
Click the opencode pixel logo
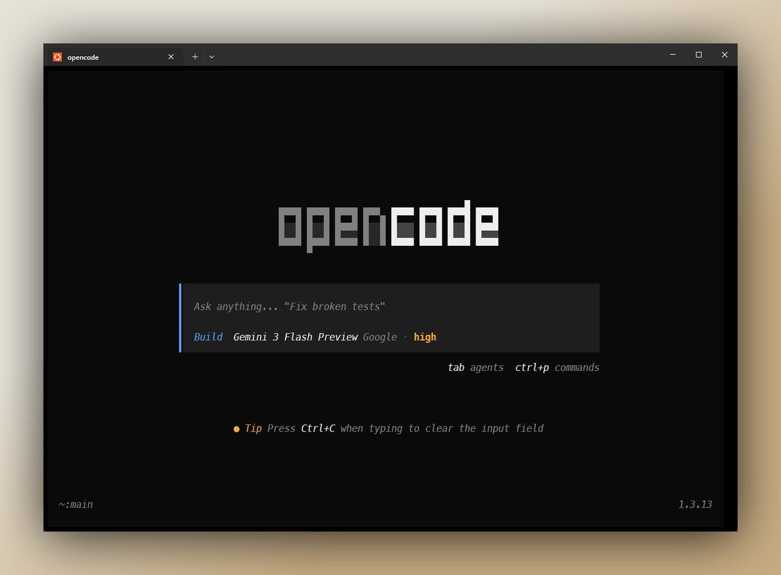point(388,226)
